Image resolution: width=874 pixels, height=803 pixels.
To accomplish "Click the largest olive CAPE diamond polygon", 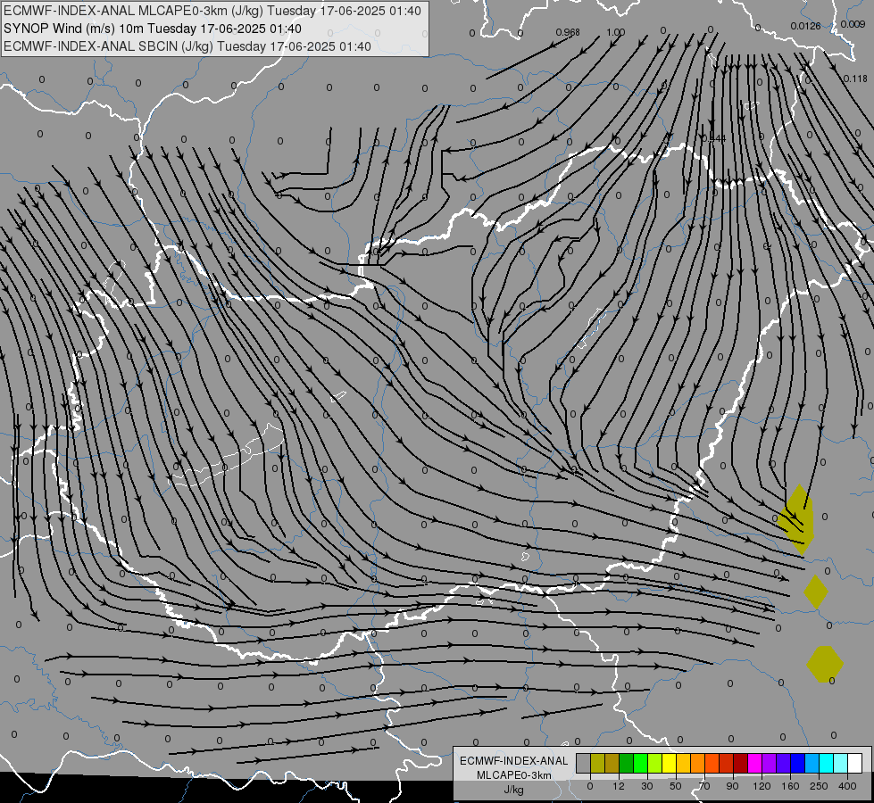I will coord(798,518).
